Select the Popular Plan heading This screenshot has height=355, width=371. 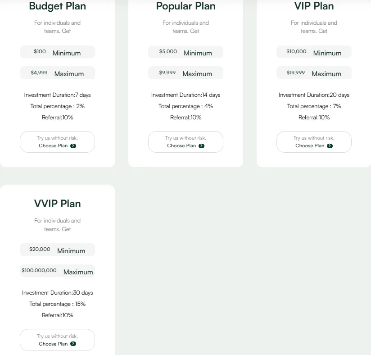click(185, 6)
